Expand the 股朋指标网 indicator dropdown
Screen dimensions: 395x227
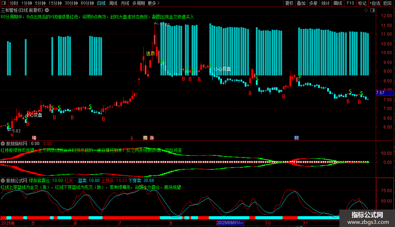point(3,144)
